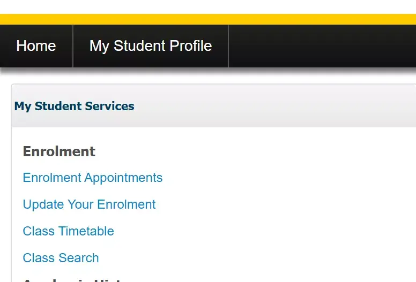Navigate Home from the navigation bar
Image resolution: width=416 pixels, height=282 pixels.
tap(36, 46)
